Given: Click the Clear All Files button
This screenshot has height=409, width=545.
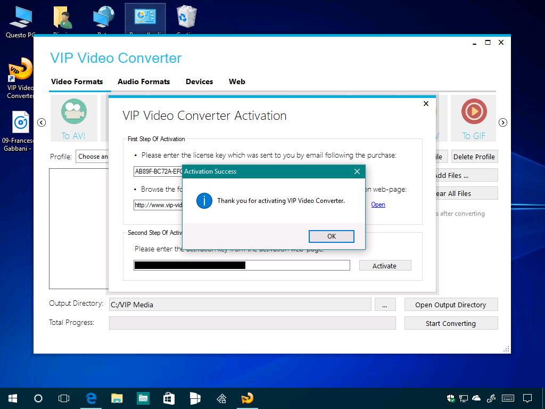Looking at the screenshot, I should tap(466, 193).
